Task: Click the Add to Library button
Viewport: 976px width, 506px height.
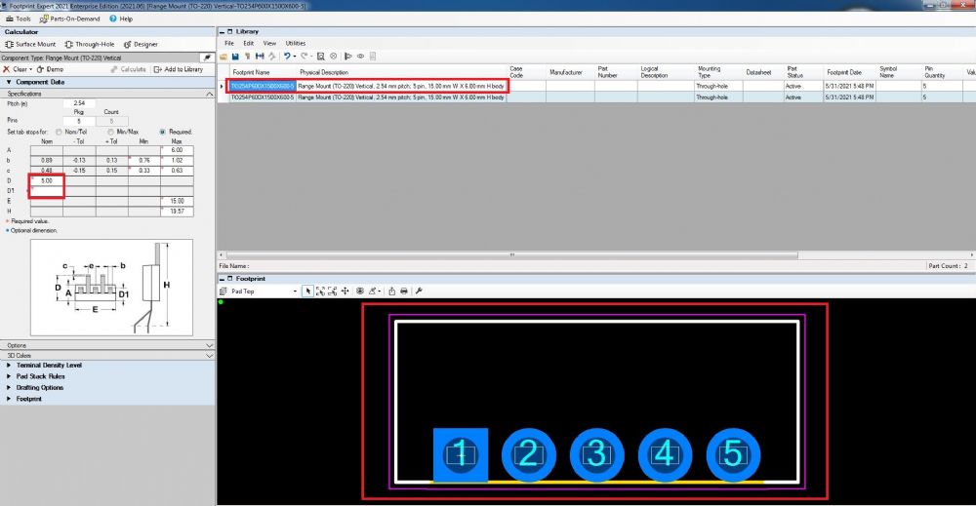Action: pos(179,69)
